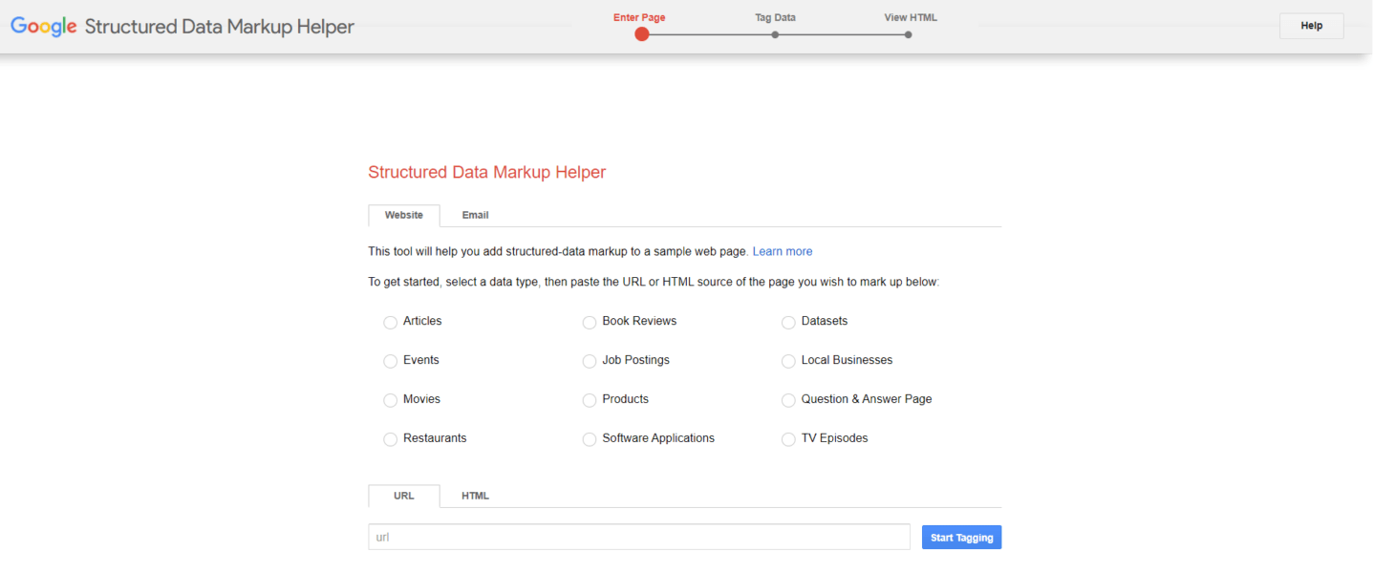Select the Articles data type
This screenshot has width=1373, height=573.
390,322
